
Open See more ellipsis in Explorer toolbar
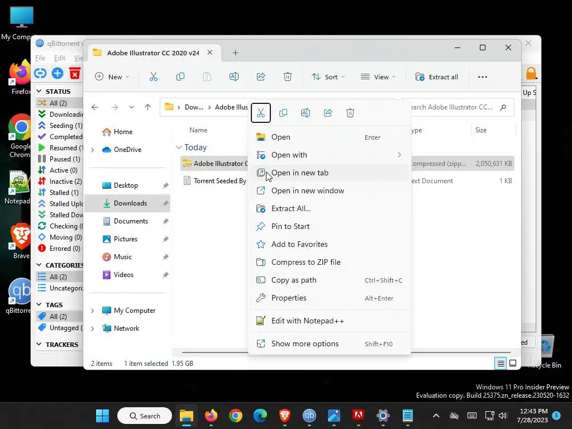pyautogui.click(x=482, y=77)
